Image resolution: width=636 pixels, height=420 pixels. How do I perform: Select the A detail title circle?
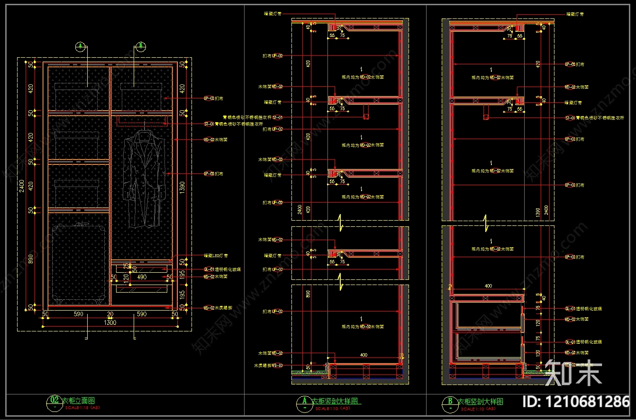(x=302, y=402)
